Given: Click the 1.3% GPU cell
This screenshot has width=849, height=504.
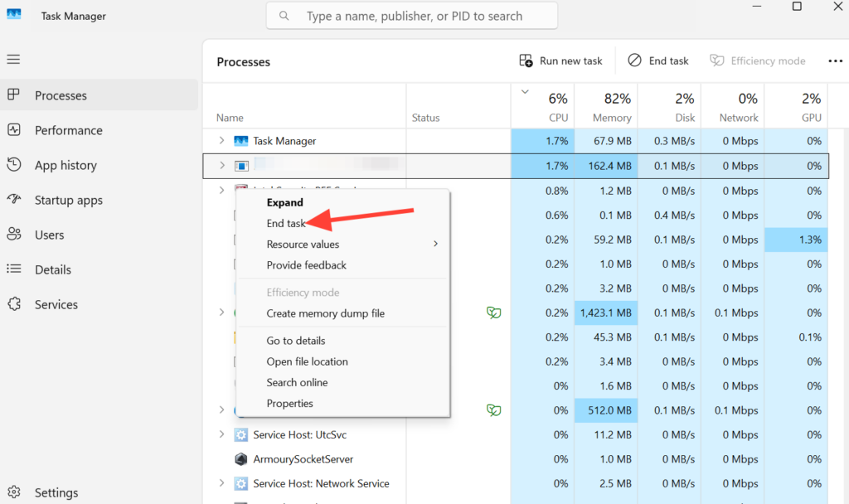Looking at the screenshot, I should coord(796,240).
